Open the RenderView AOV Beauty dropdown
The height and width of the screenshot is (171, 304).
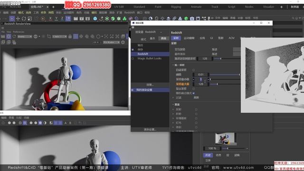pyautogui.click(x=25, y=37)
